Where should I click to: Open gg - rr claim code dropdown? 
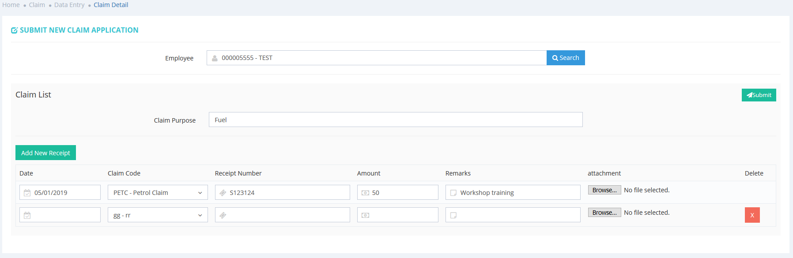pyautogui.click(x=158, y=215)
